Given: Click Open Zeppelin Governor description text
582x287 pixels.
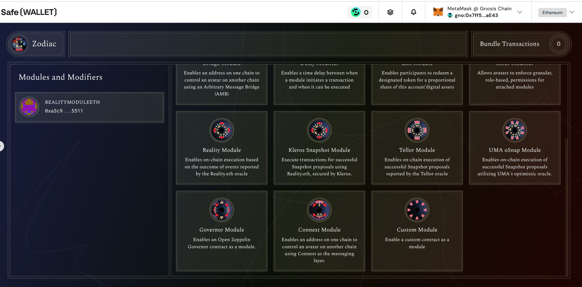Looking at the screenshot, I should point(222,243).
